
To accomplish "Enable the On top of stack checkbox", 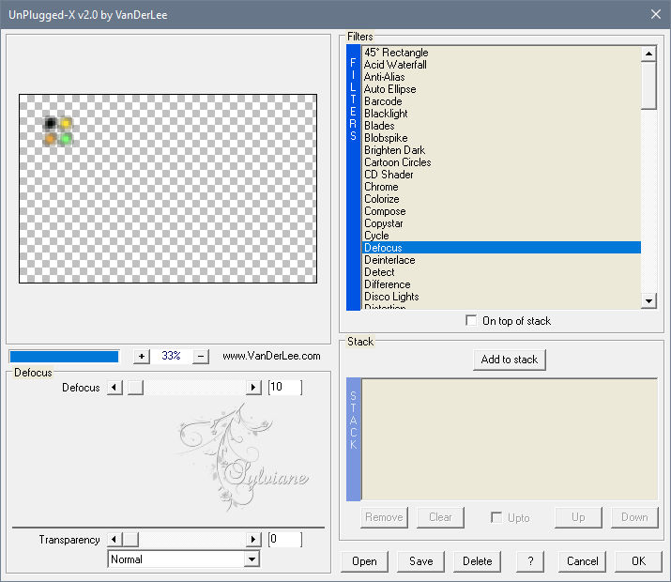I will click(471, 320).
